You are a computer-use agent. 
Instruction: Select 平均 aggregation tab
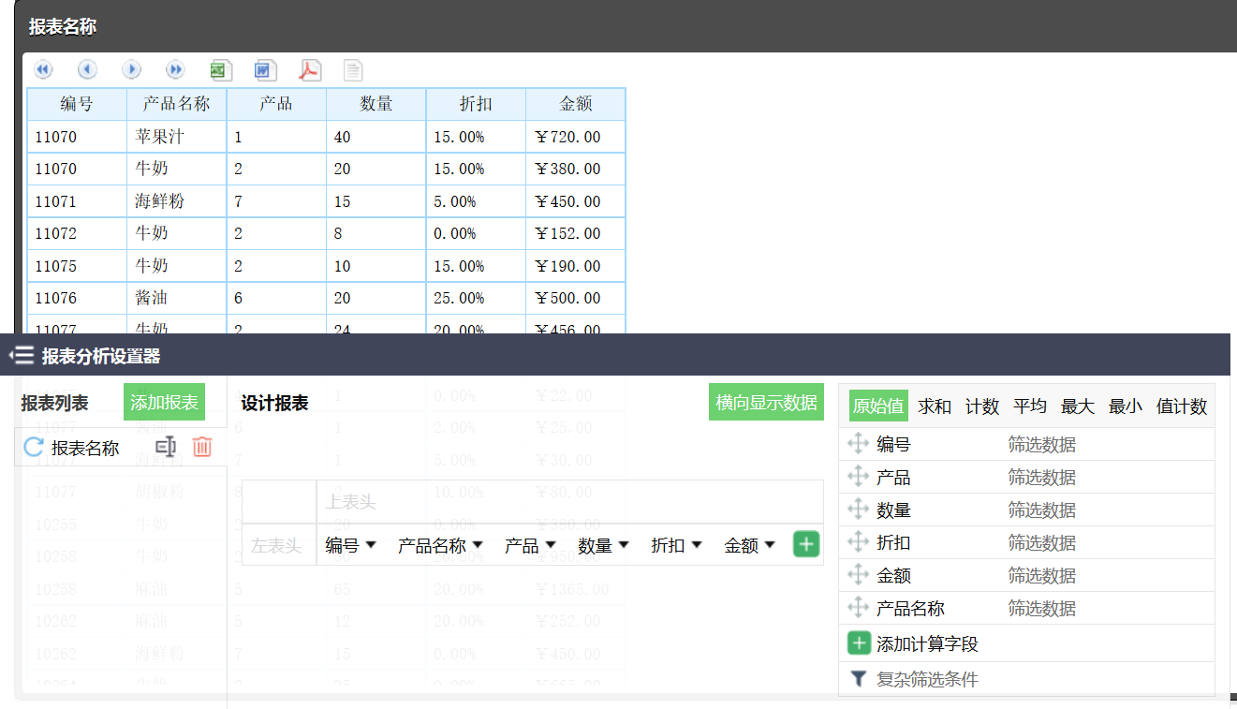coord(1030,406)
